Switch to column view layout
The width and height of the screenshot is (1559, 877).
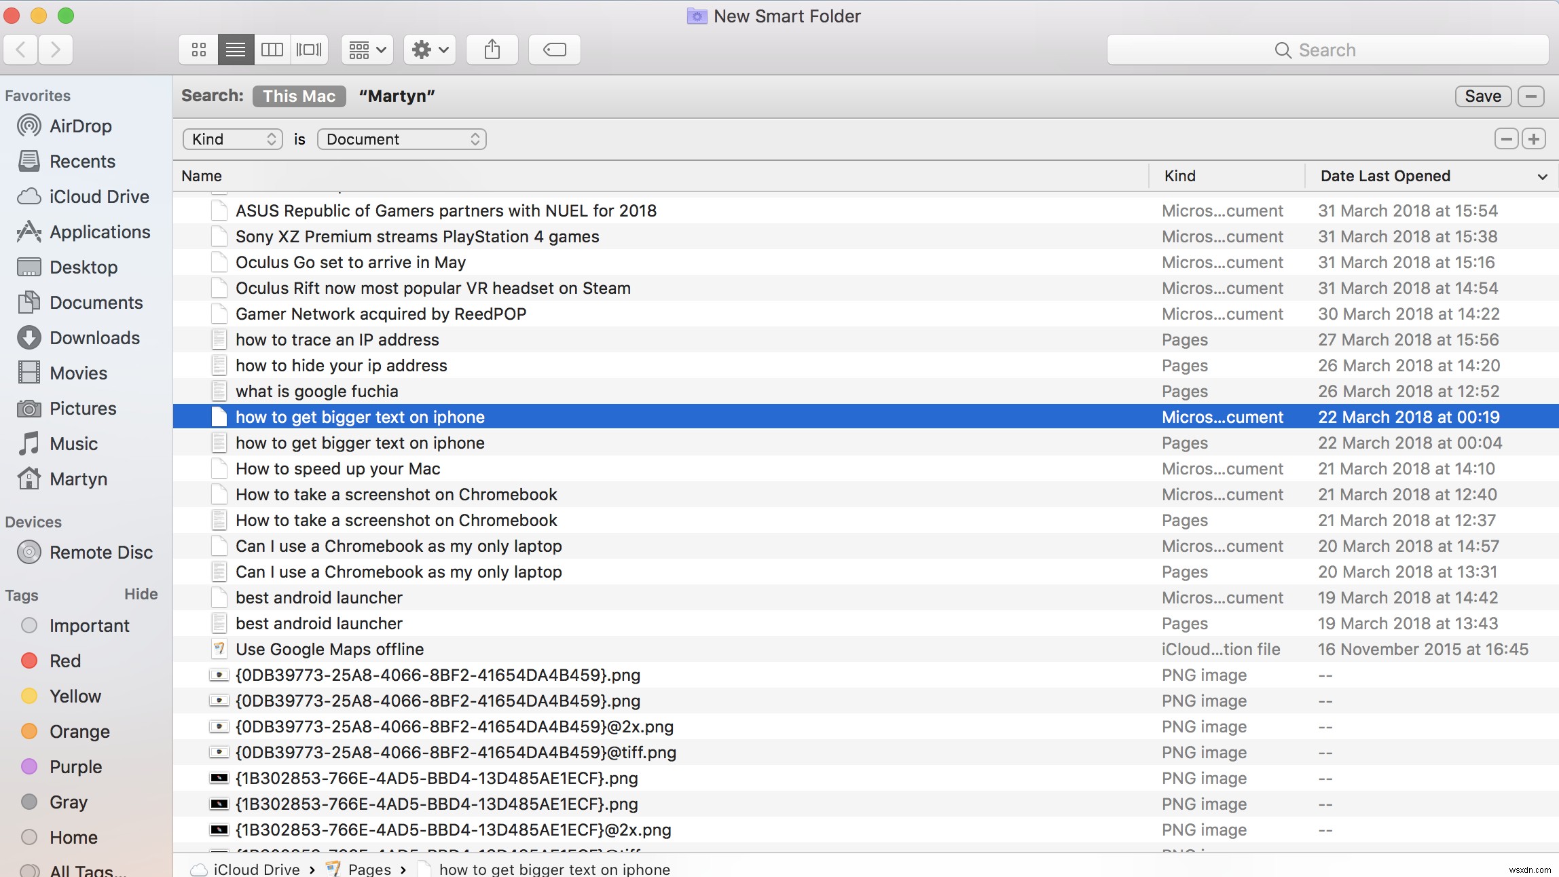pyautogui.click(x=271, y=48)
